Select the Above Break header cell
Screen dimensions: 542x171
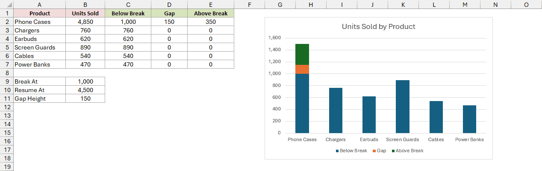211,13
